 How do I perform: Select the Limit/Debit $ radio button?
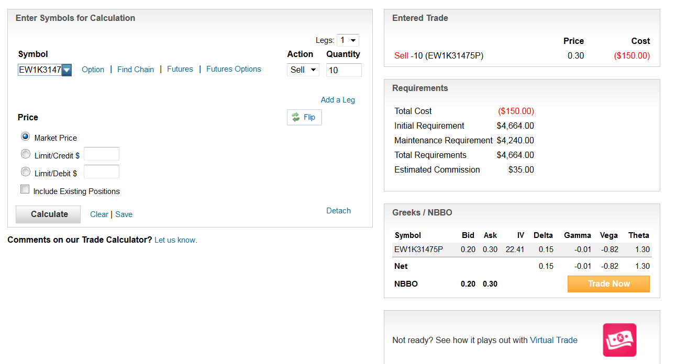pyautogui.click(x=25, y=172)
